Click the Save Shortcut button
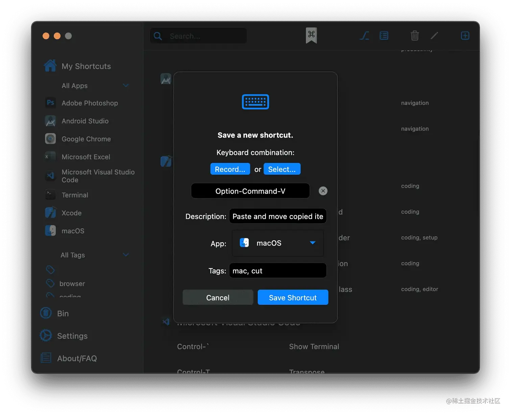Image resolution: width=511 pixels, height=415 pixels. coord(293,297)
